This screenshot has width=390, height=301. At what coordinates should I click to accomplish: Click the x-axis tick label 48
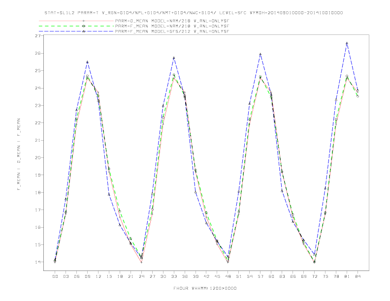click(228, 276)
